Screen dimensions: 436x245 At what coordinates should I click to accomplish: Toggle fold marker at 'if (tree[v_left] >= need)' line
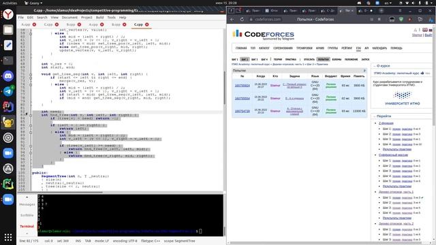31,146
